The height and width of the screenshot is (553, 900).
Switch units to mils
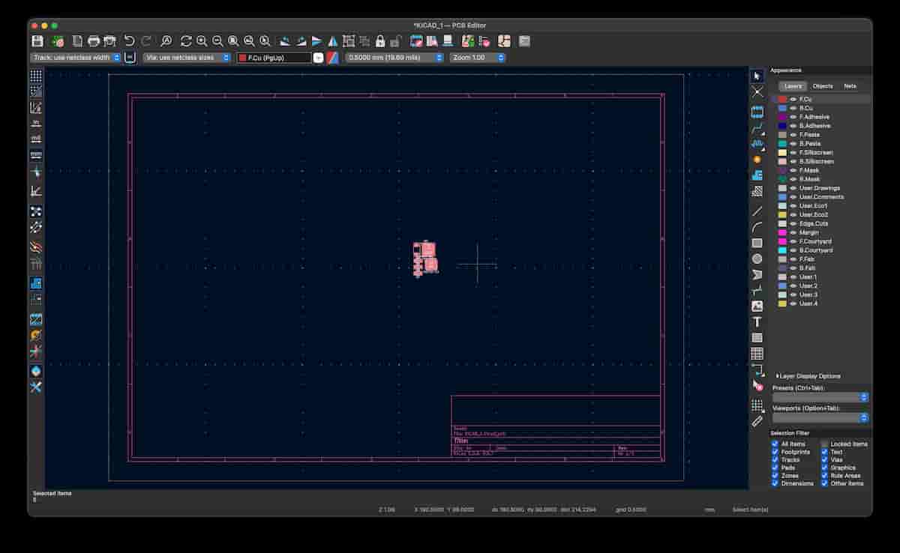pos(34,136)
